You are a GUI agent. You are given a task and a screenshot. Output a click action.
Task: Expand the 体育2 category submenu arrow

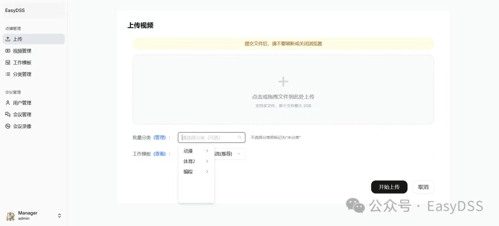[207, 161]
